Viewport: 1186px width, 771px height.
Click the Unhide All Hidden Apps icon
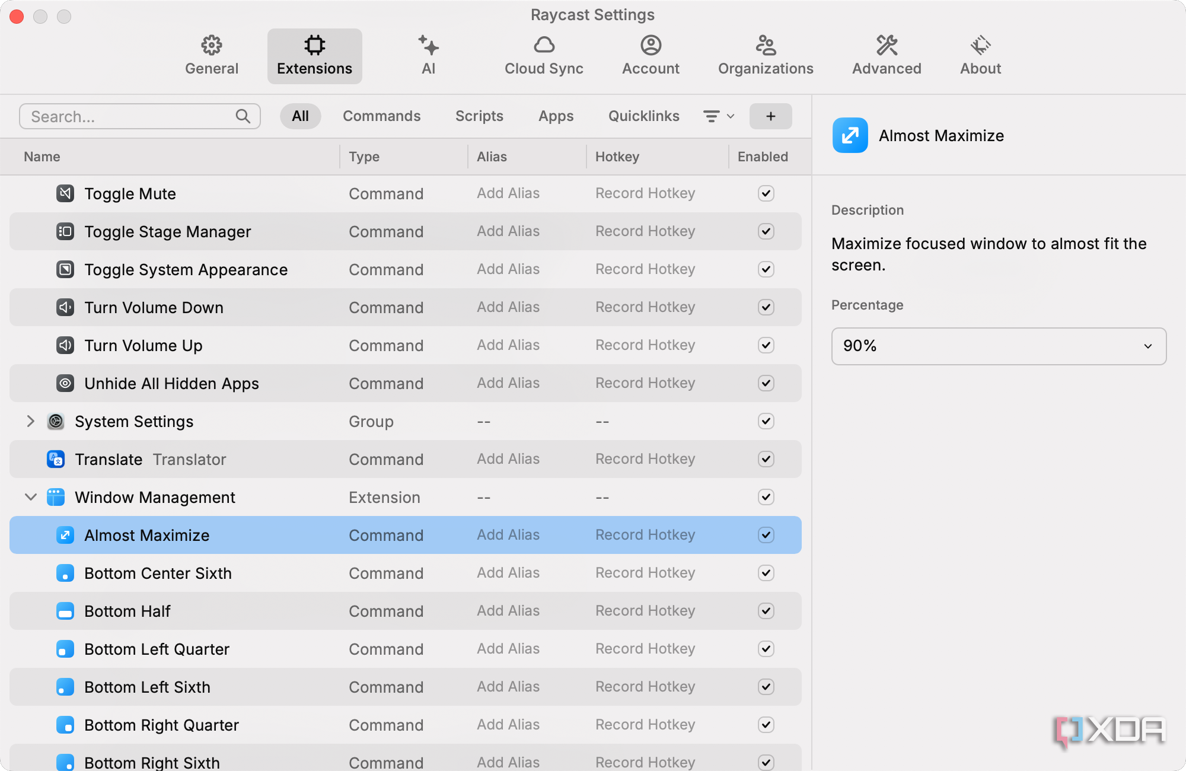65,383
